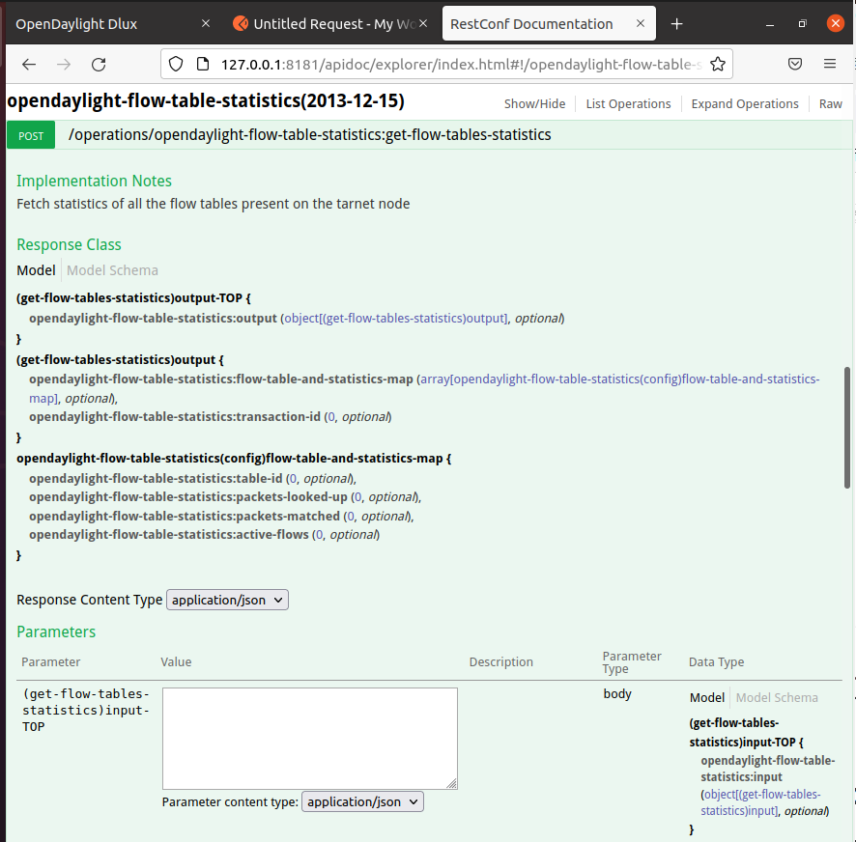Click the Postman icon on Untitled Request tab
The image size is (856, 842).
click(x=241, y=23)
